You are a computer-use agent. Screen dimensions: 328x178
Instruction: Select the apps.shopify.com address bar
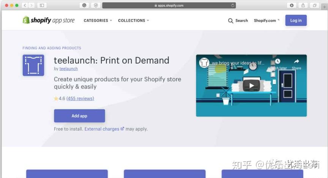click(169, 5)
